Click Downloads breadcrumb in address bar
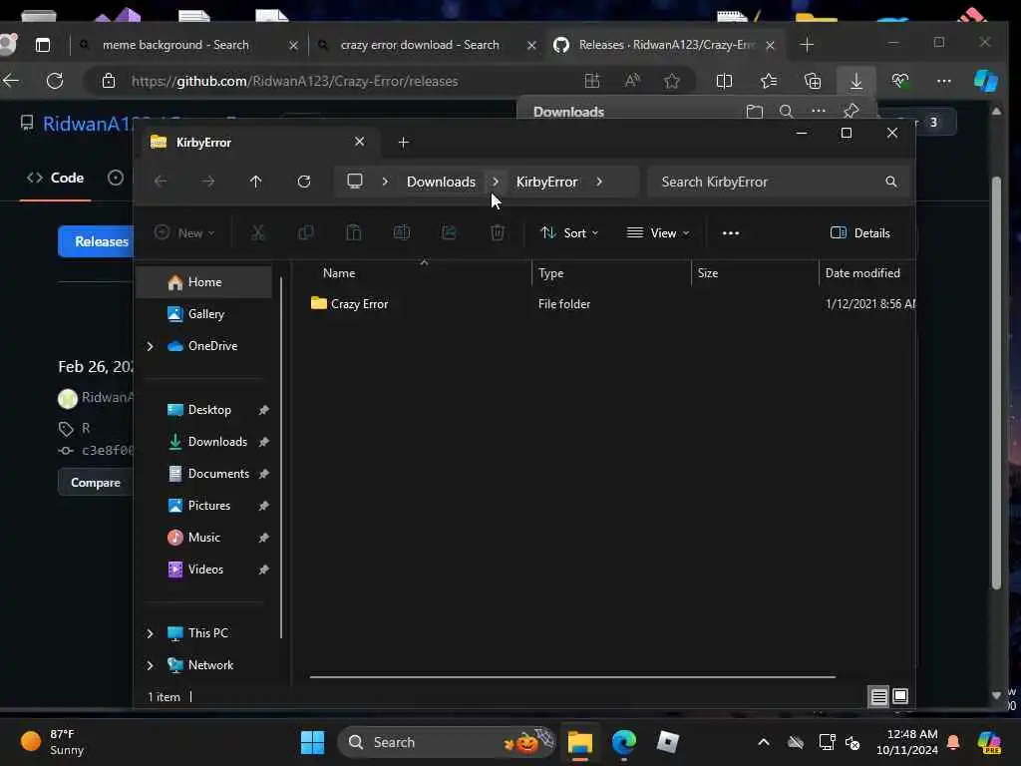 pyautogui.click(x=441, y=182)
